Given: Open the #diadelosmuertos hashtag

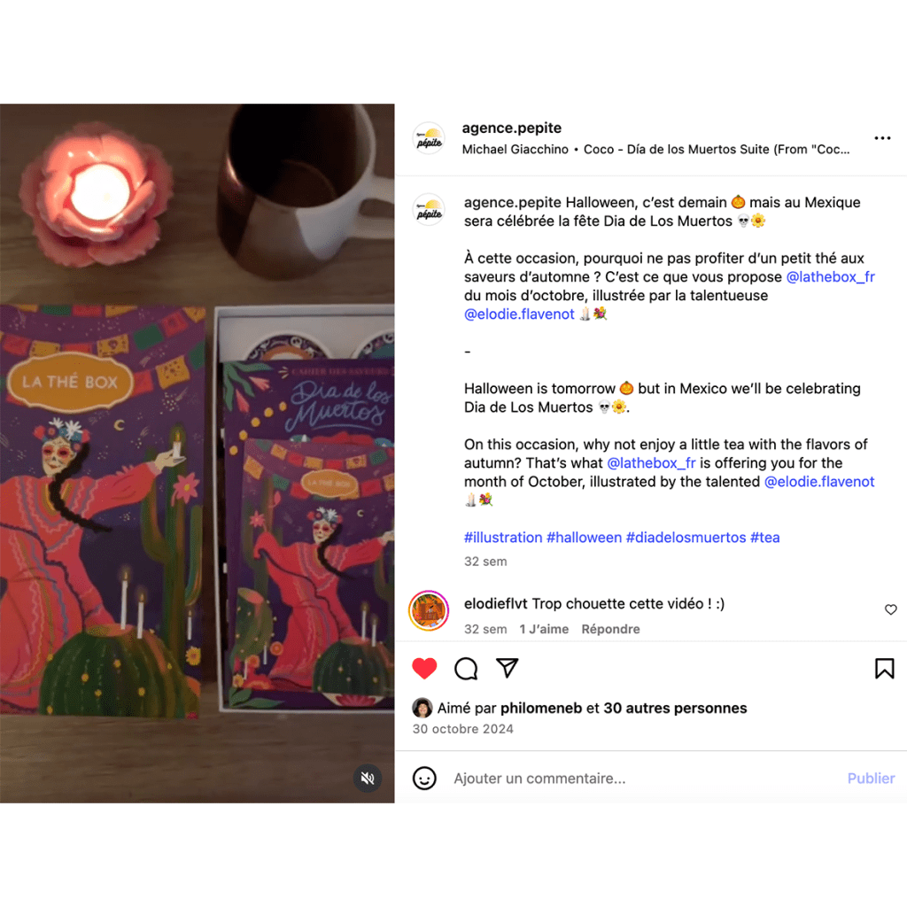Looking at the screenshot, I should pos(686,538).
